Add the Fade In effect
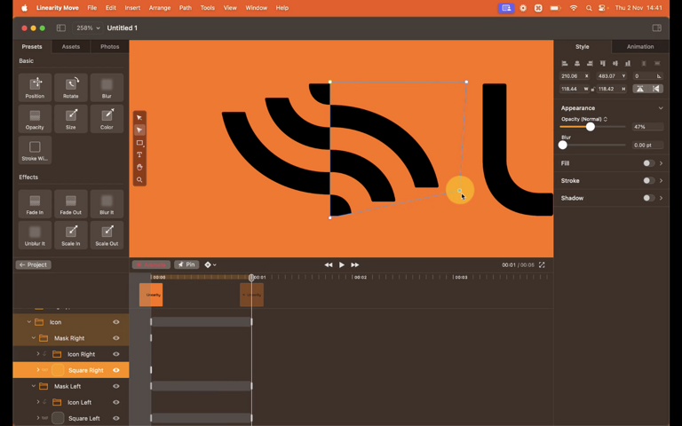 pos(35,204)
